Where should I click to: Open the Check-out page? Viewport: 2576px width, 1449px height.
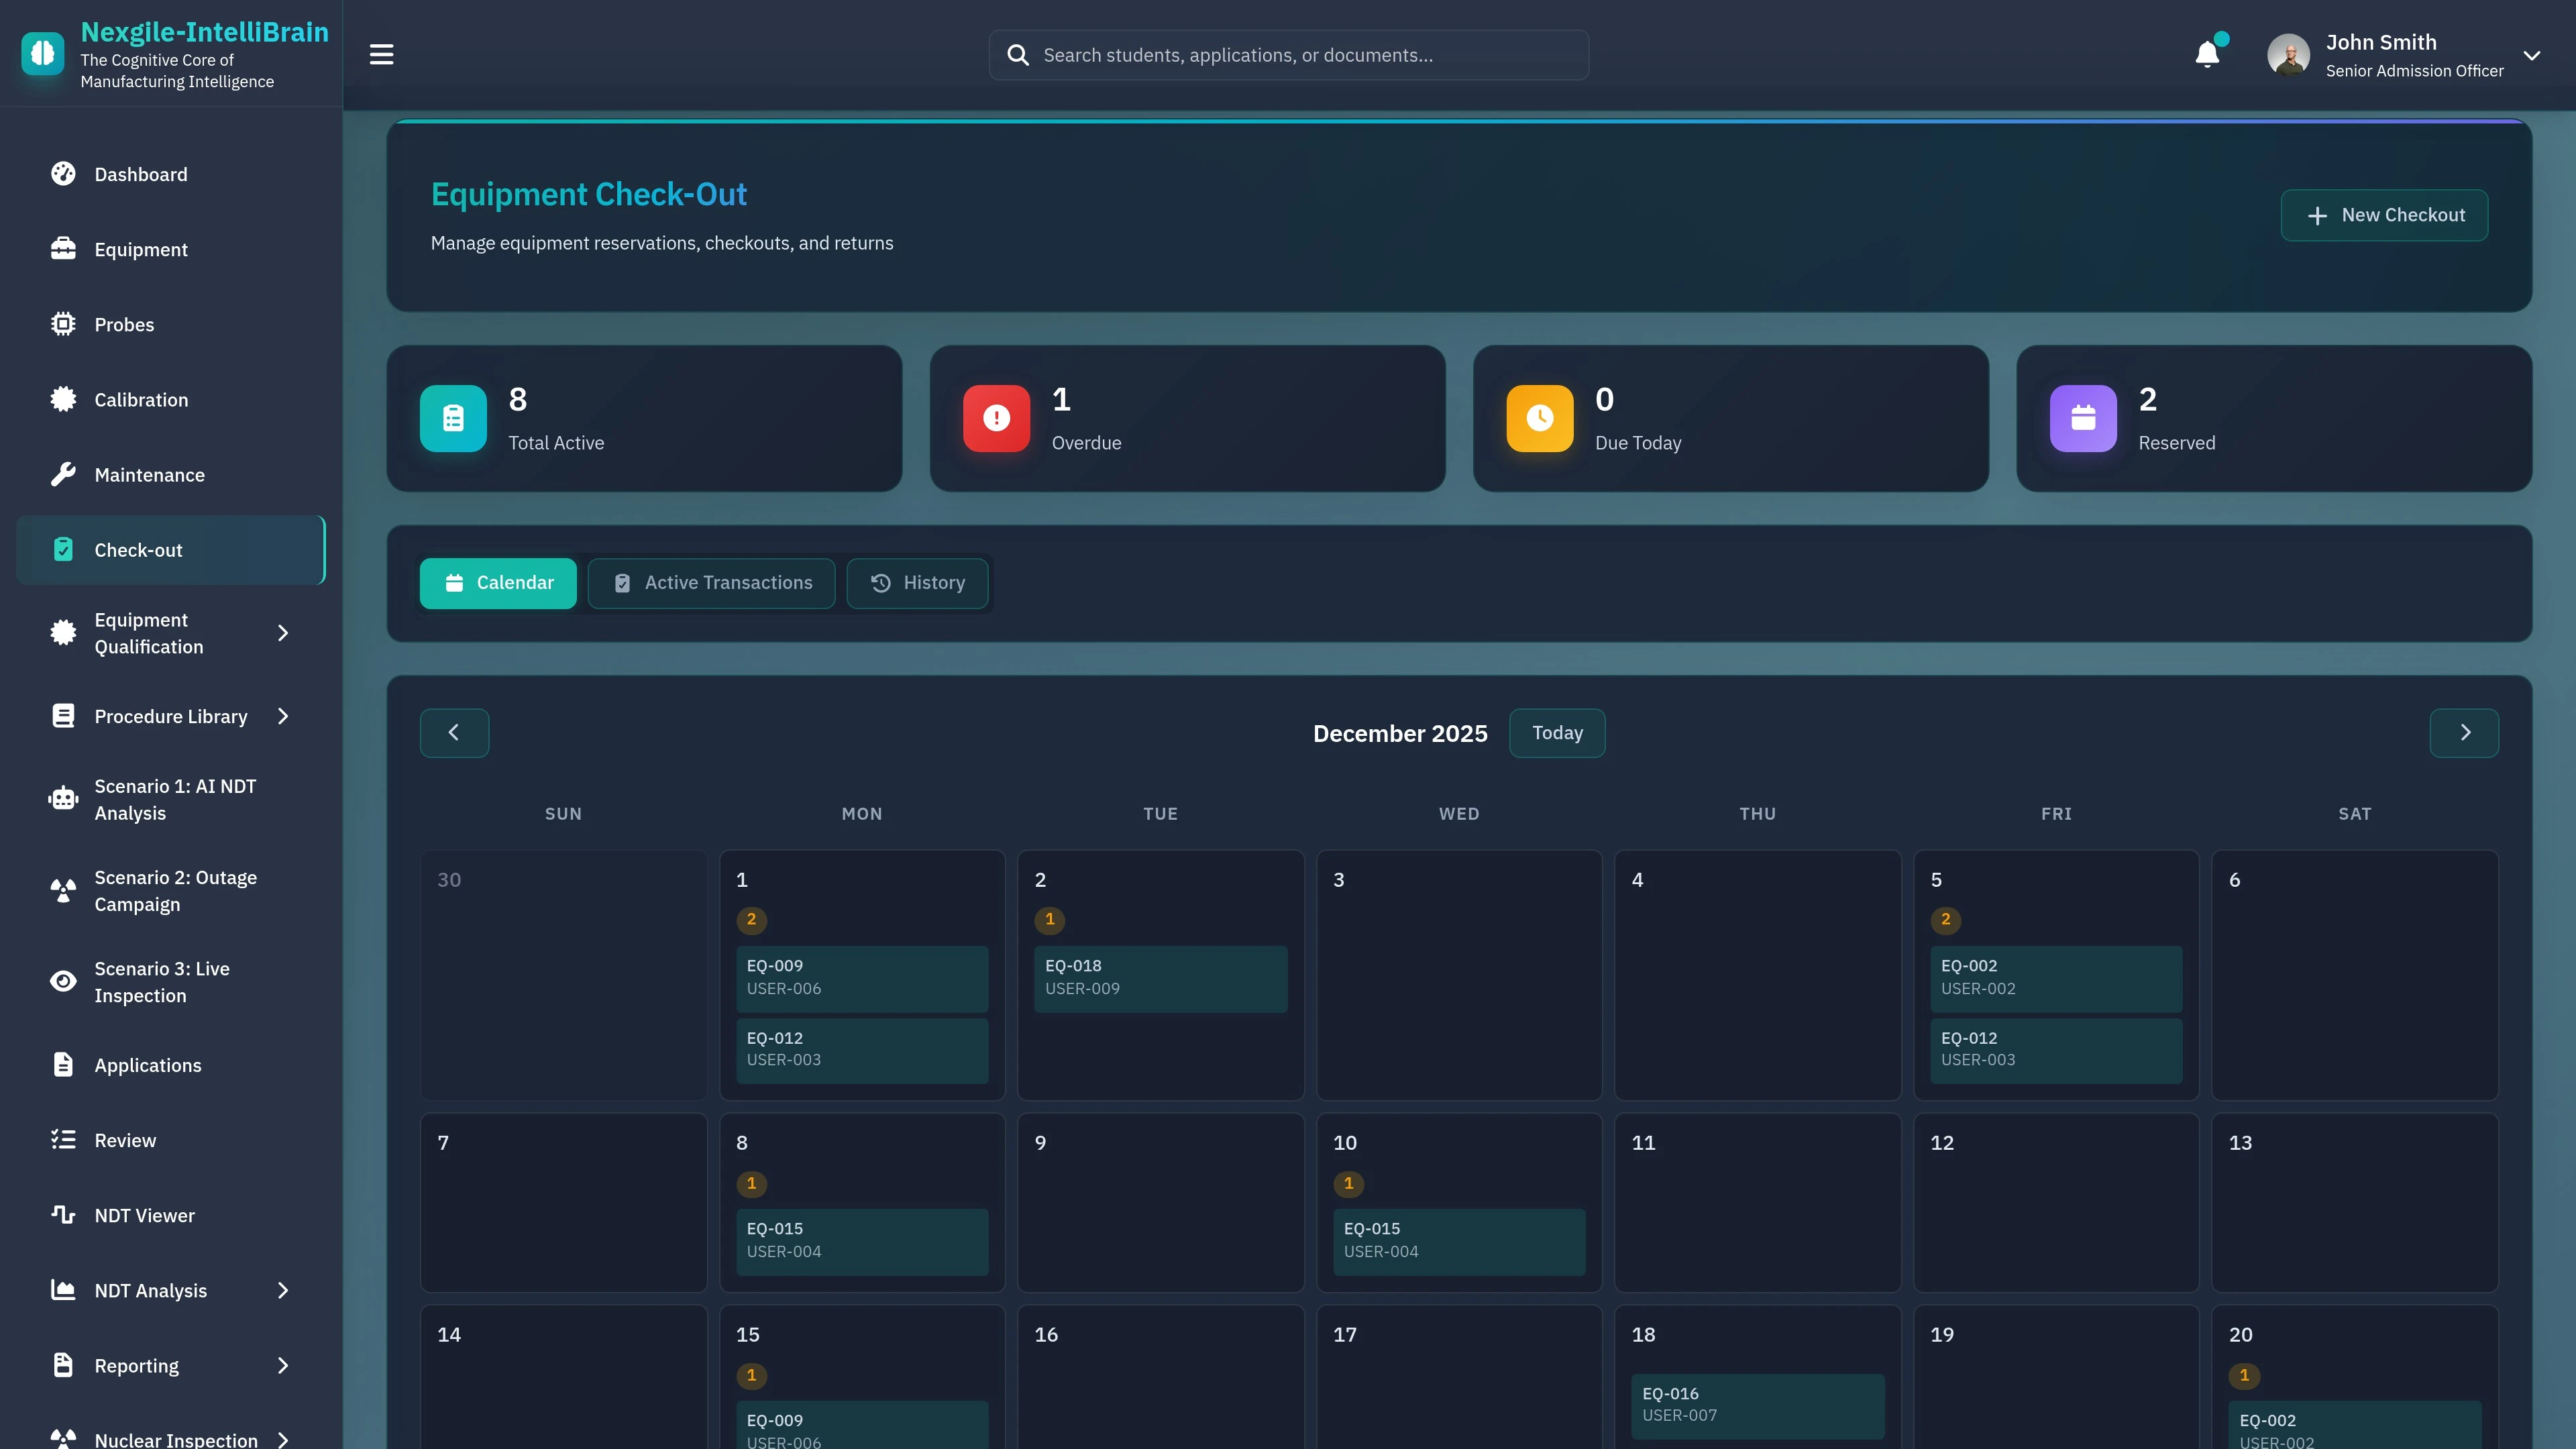[138, 549]
